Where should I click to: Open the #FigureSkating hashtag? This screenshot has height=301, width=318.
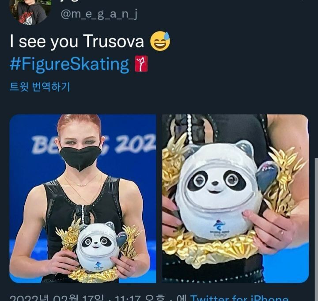tap(69, 65)
